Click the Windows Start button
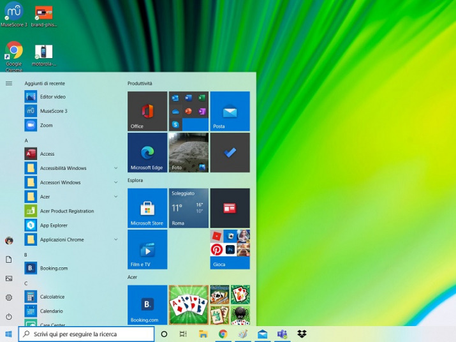This screenshot has width=456, height=342. click(9, 334)
